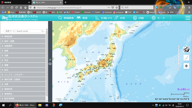Open File Explorer from the taskbar
The width and height of the screenshot is (192, 108).
point(40,105)
